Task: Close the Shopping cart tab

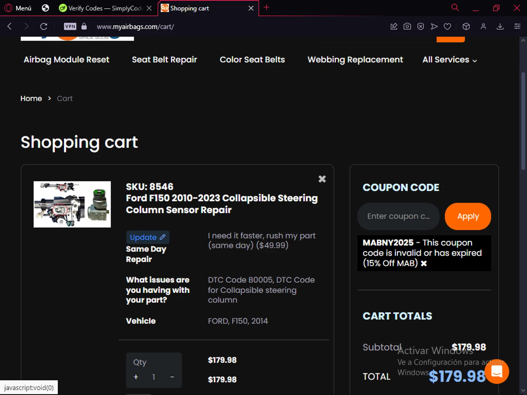Action: pyautogui.click(x=251, y=8)
